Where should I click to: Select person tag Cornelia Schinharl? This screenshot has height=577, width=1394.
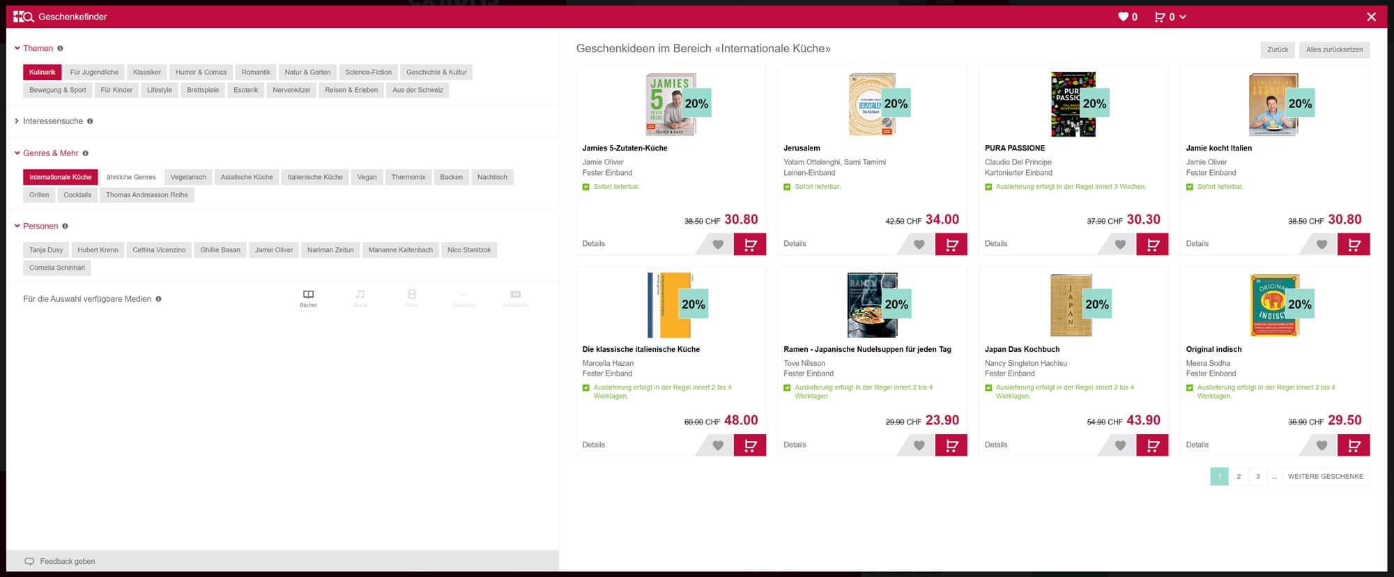pos(57,268)
